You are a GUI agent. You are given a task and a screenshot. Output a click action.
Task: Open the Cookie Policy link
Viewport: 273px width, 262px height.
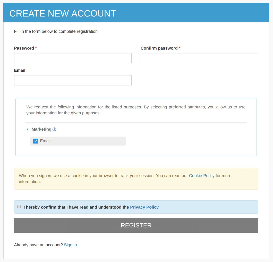(x=202, y=176)
